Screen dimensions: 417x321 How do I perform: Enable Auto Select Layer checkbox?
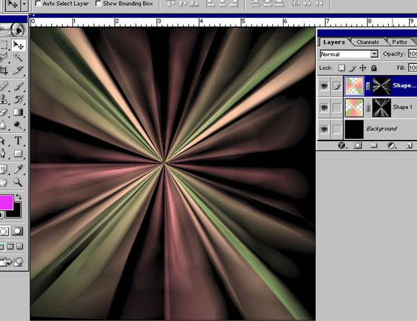pos(38,3)
